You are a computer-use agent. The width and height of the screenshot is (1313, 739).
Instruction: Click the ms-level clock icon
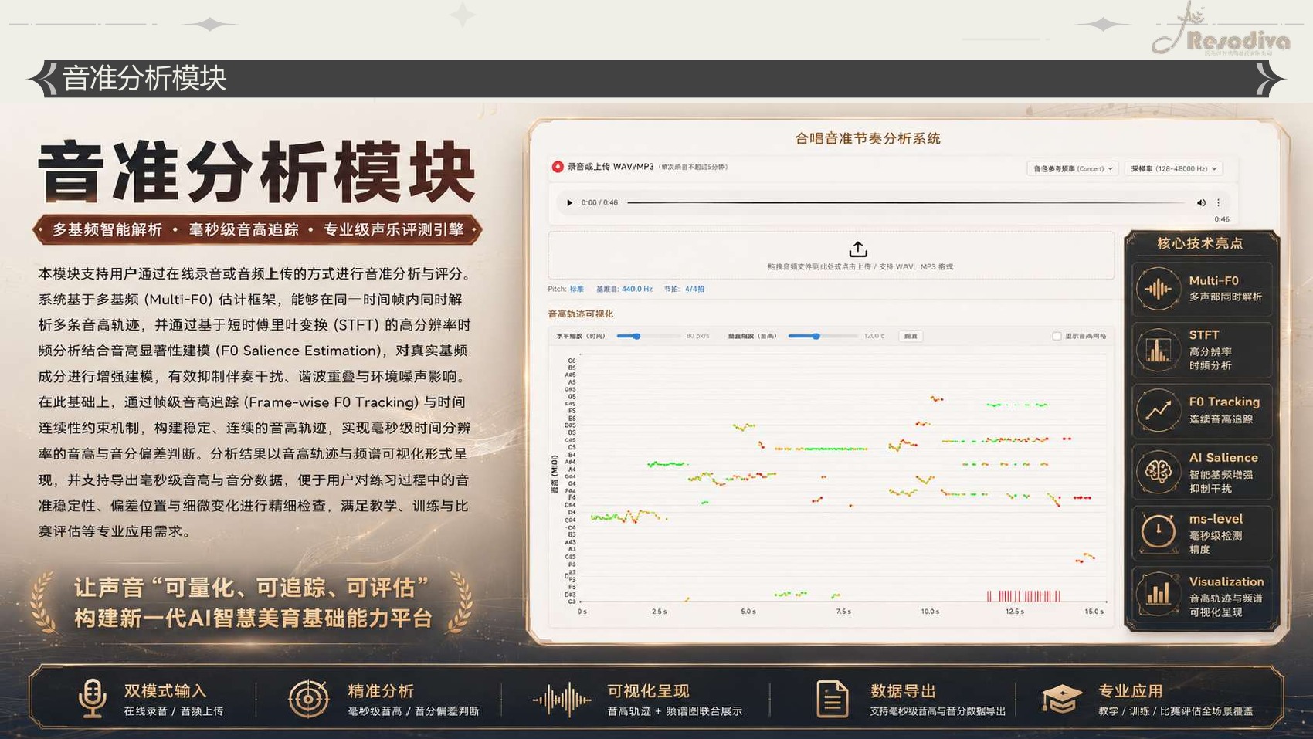[x=1158, y=532]
